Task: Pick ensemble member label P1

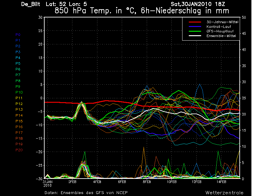Action: (x=18, y=40)
